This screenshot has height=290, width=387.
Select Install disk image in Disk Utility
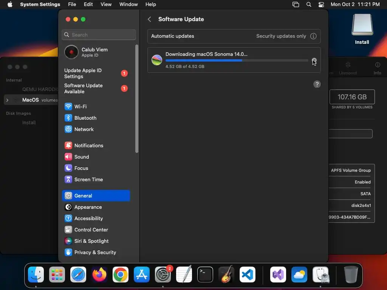29,123
